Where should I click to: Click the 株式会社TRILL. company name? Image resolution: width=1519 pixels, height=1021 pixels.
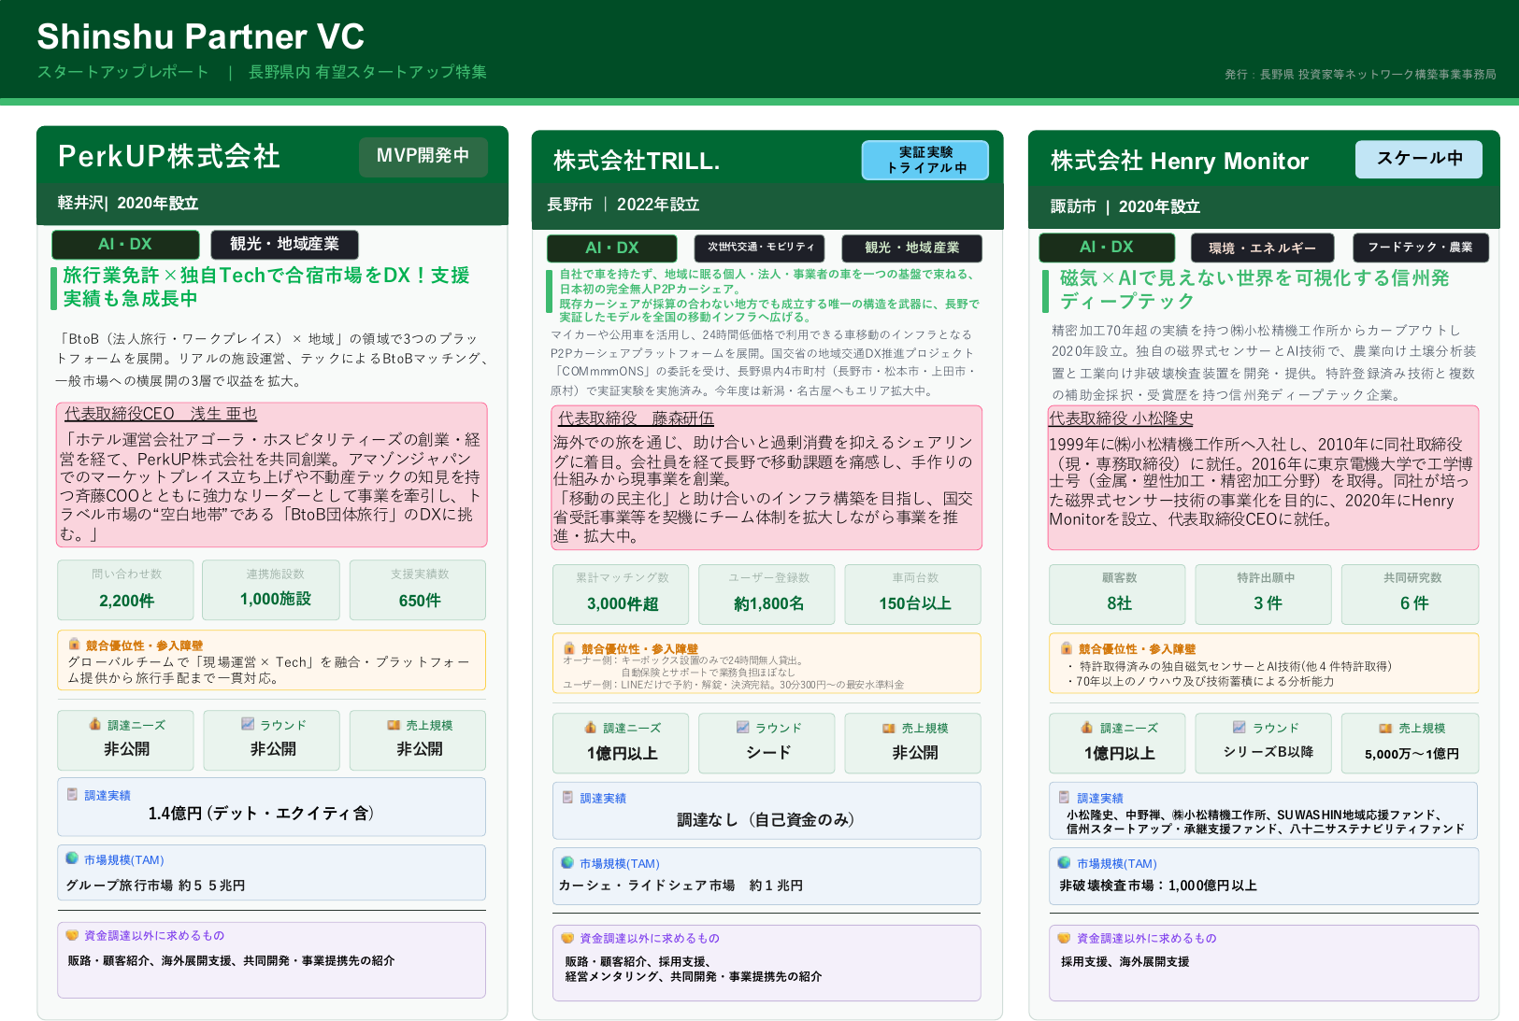tap(637, 161)
